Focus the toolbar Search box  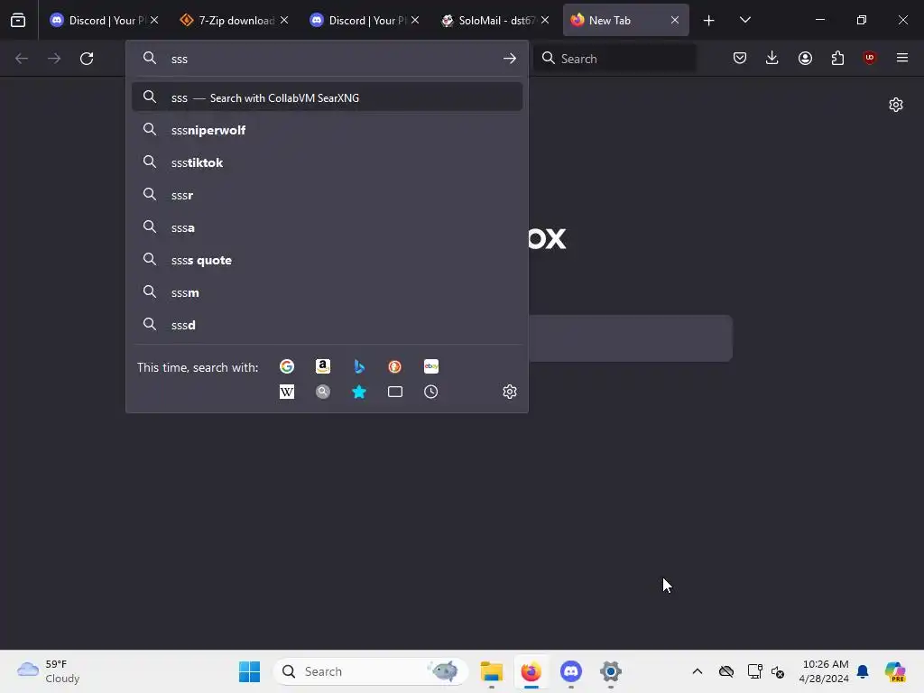[614, 59]
